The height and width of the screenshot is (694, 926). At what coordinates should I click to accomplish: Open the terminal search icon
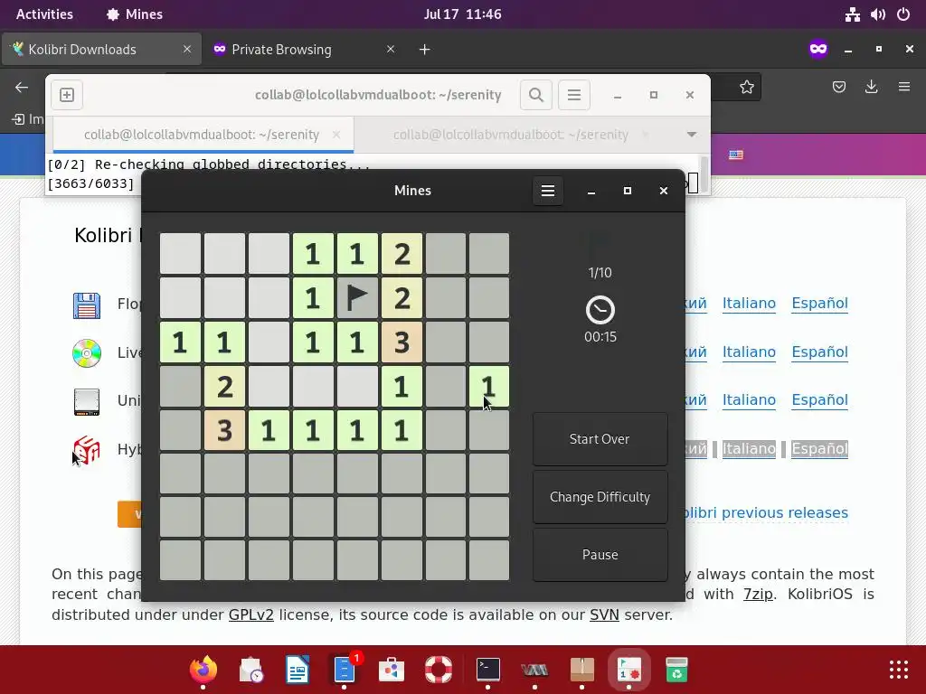(535, 95)
